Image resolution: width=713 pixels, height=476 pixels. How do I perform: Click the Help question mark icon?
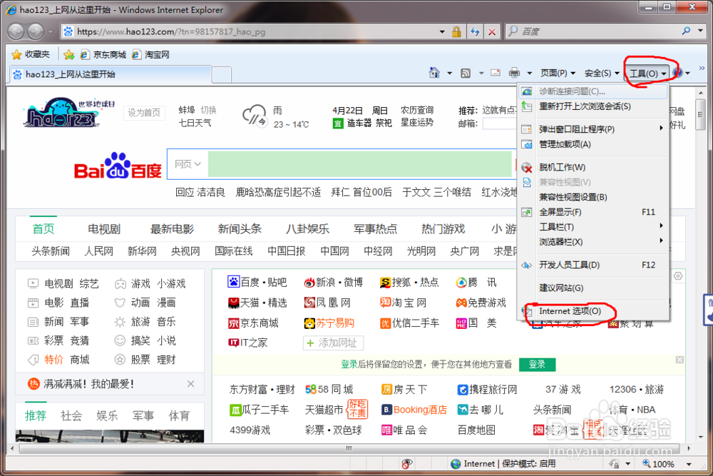pyautogui.click(x=677, y=73)
